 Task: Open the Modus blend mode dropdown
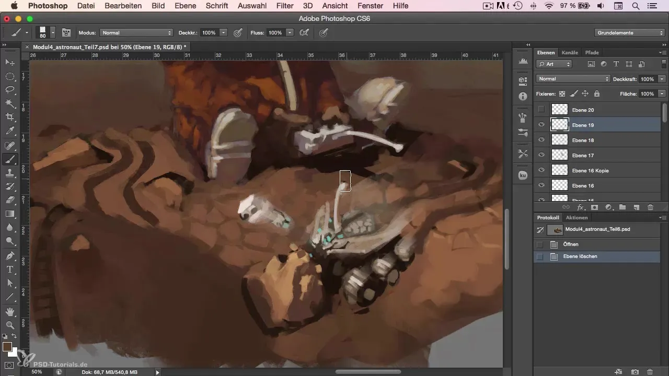pos(136,32)
